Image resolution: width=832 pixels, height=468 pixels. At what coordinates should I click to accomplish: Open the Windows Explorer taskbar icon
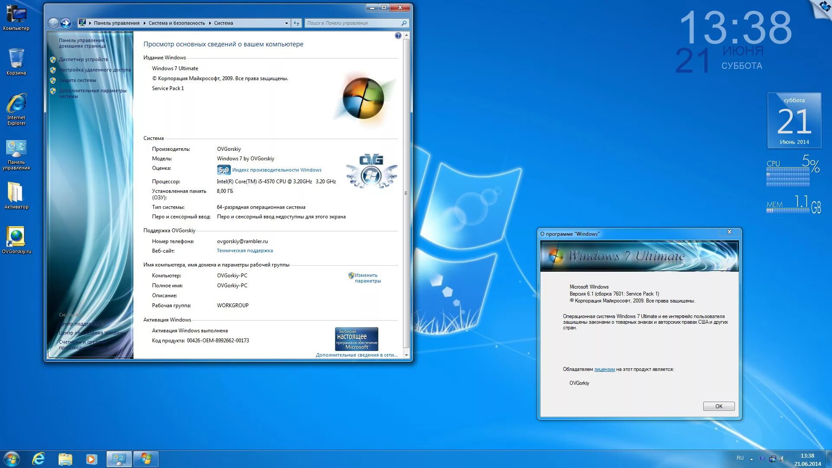coord(65,459)
